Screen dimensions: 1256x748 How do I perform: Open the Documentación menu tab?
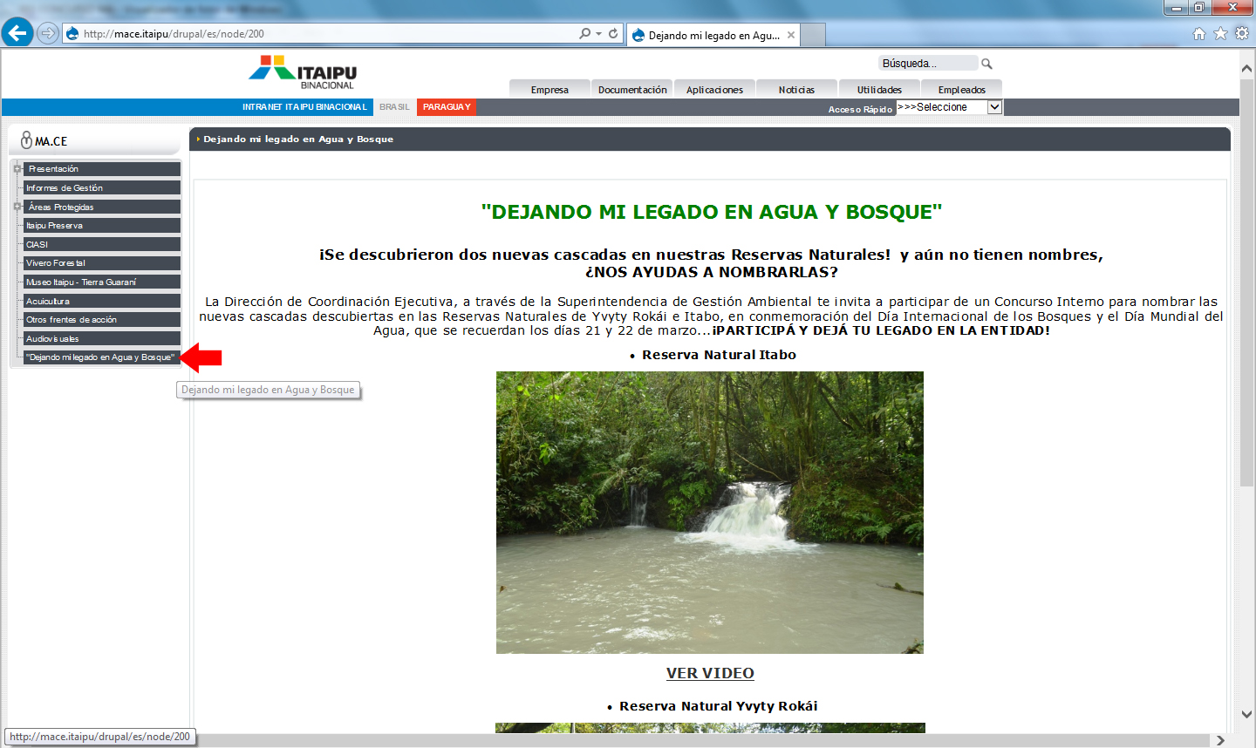632,90
